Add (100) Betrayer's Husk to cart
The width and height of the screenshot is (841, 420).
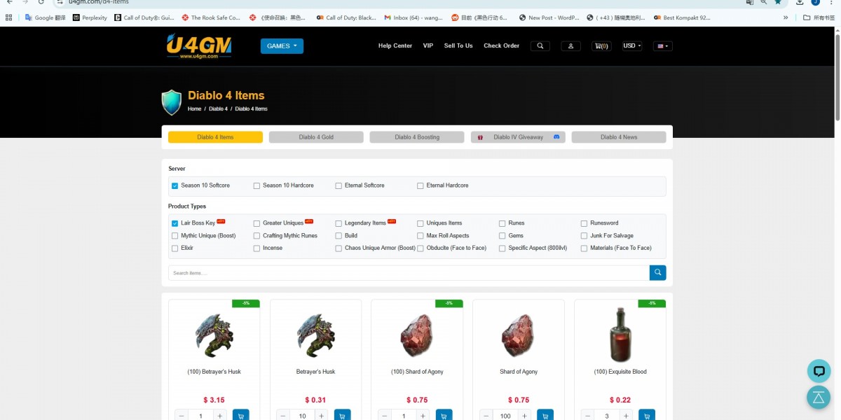pyautogui.click(x=240, y=416)
